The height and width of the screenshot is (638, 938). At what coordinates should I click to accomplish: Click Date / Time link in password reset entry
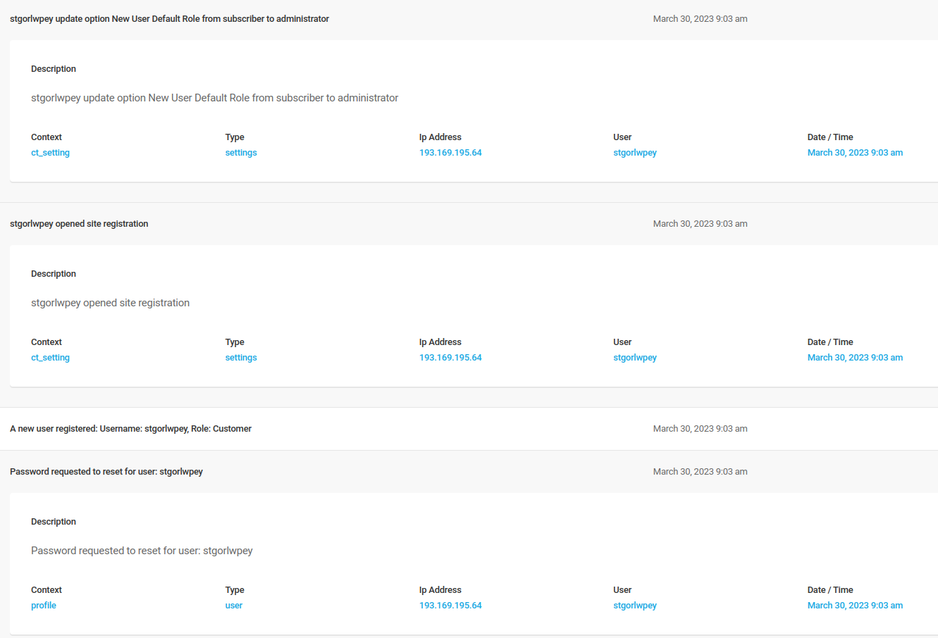click(x=855, y=606)
